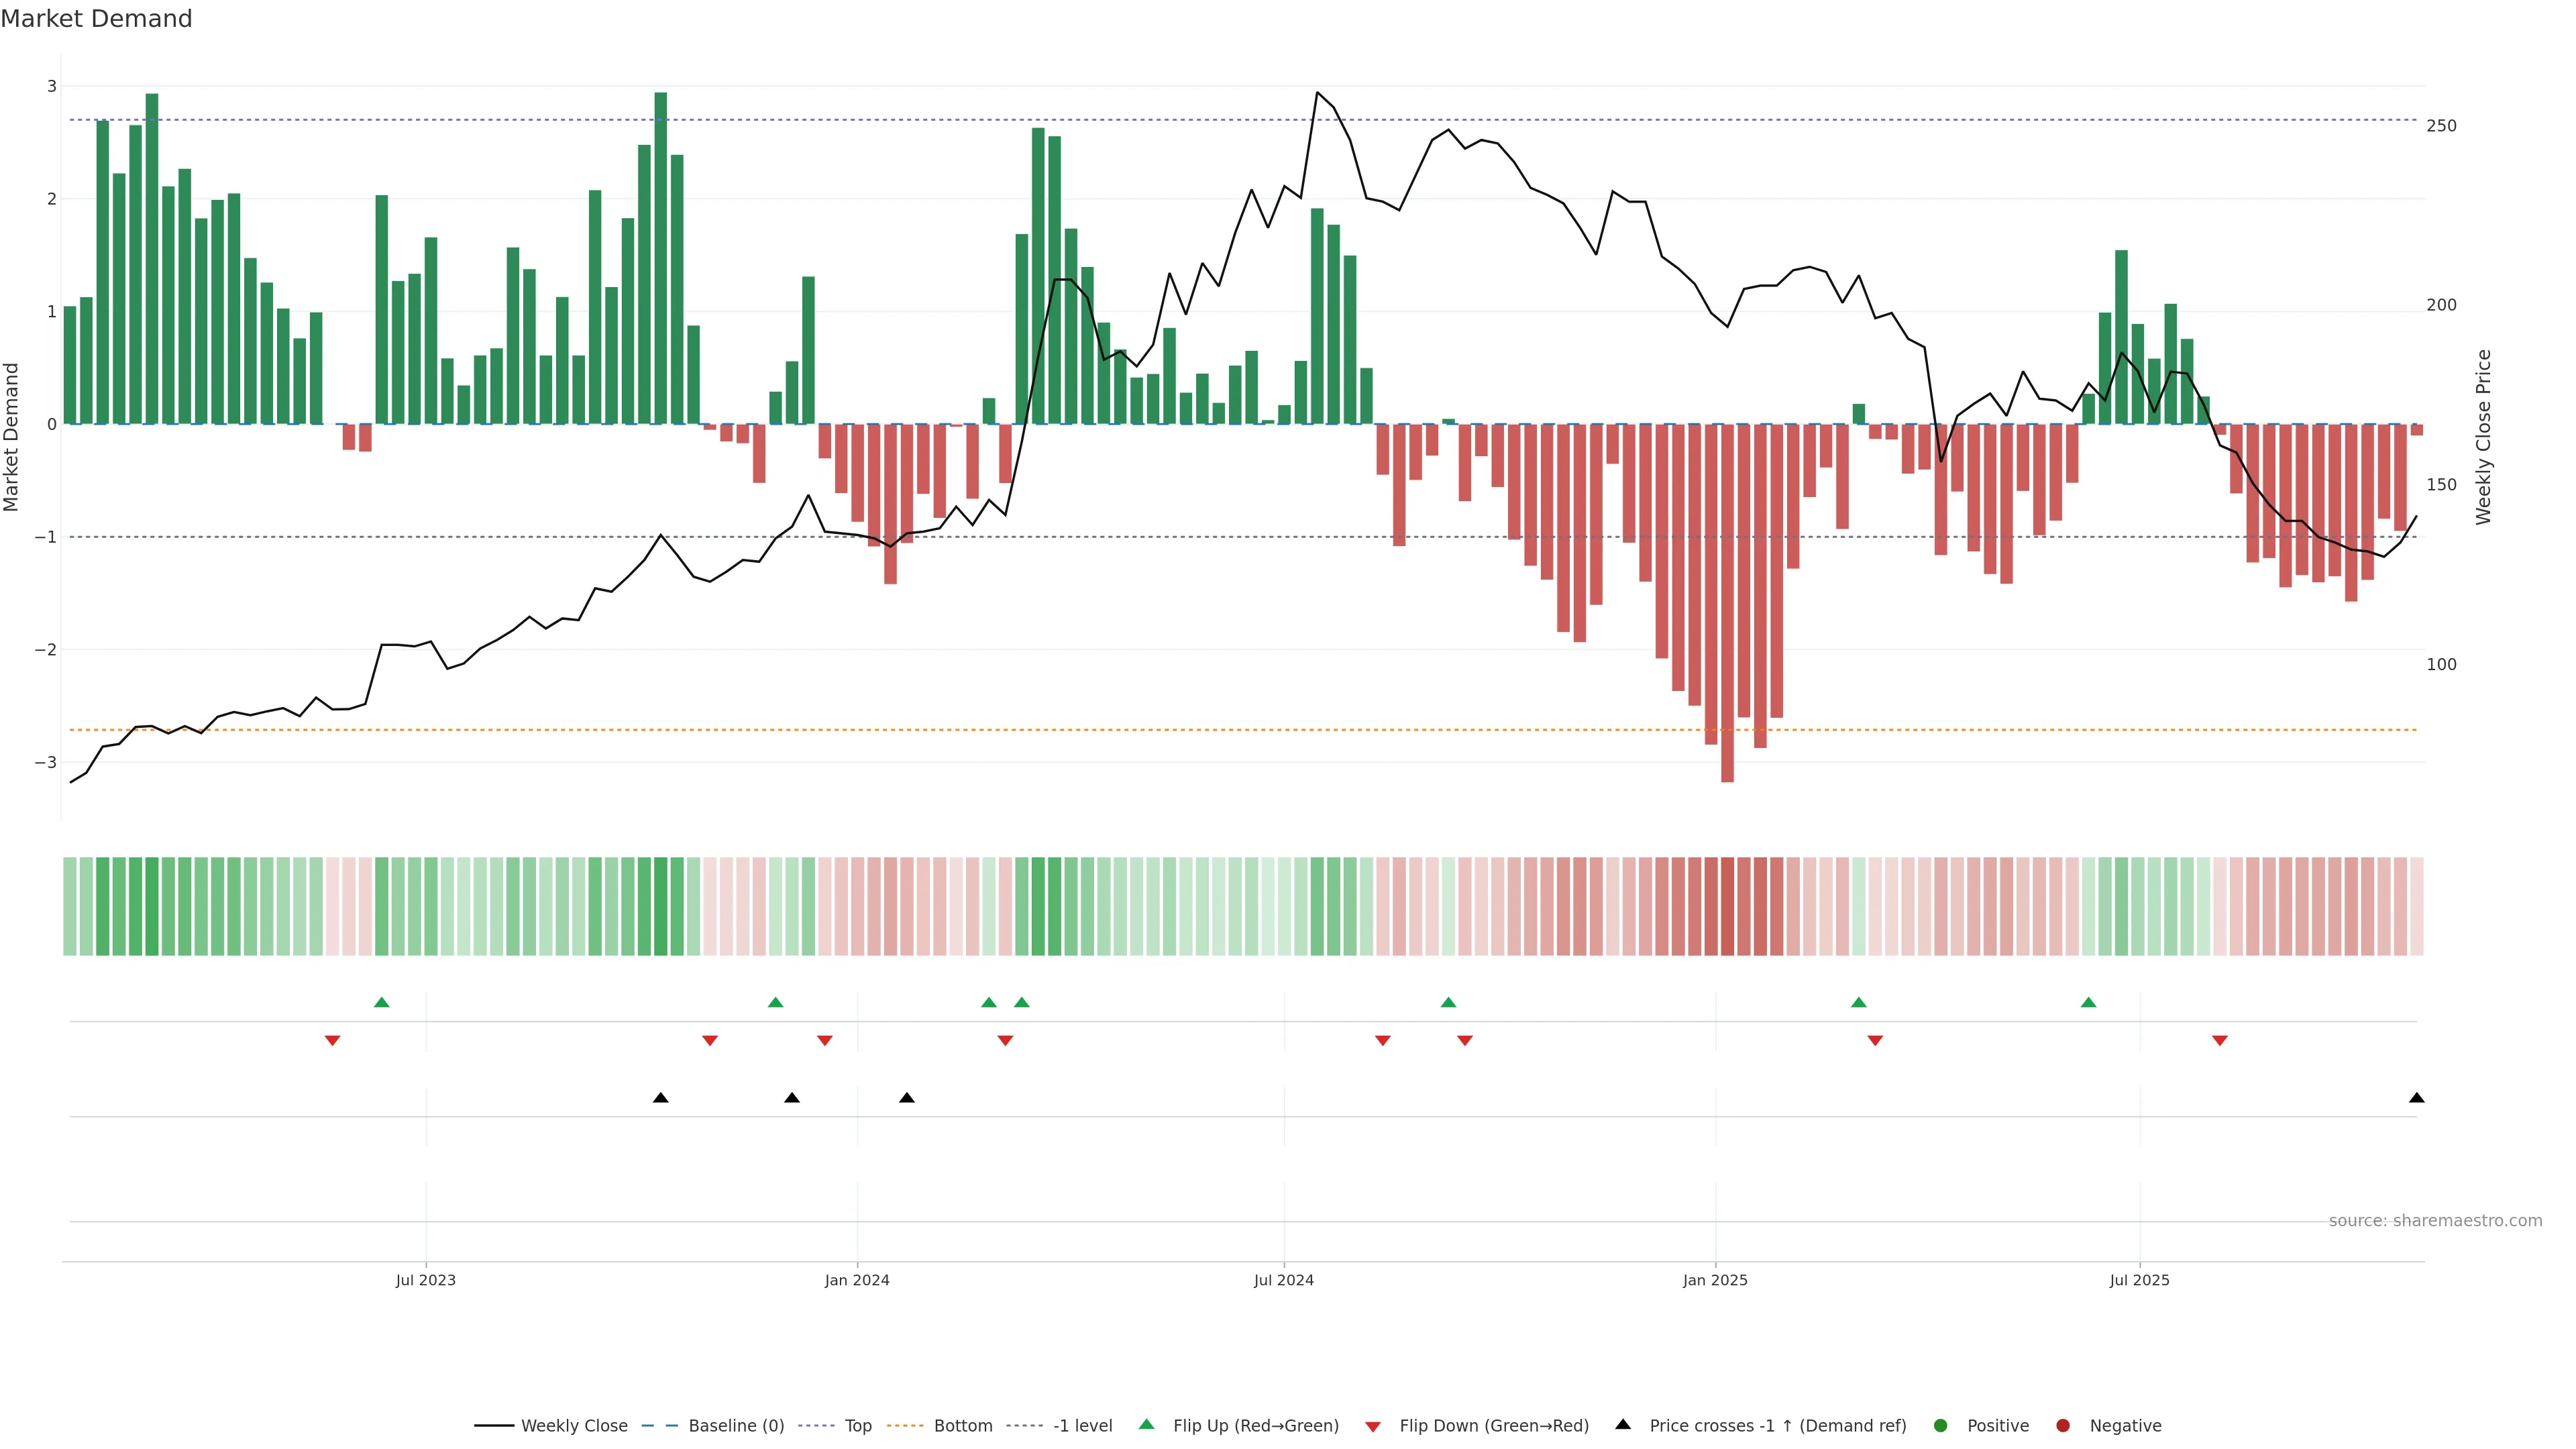The width and height of the screenshot is (2576, 1449).
Task: Click the leftmost green flip-up triangle marker
Action: (381, 1002)
